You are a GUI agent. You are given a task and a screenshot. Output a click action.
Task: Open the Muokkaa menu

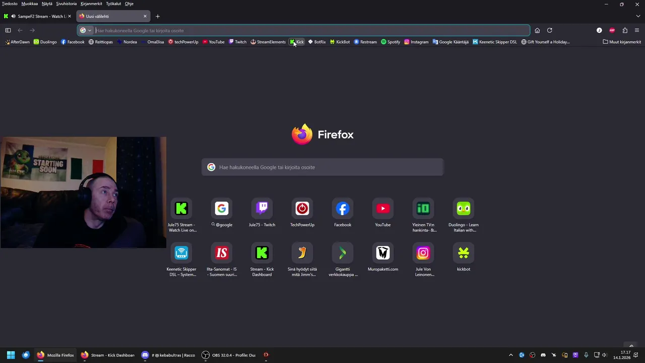(x=30, y=4)
